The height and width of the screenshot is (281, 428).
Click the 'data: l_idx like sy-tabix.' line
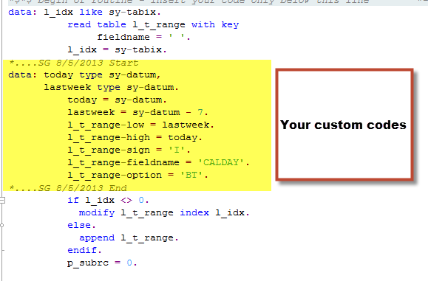pyautogui.click(x=84, y=13)
